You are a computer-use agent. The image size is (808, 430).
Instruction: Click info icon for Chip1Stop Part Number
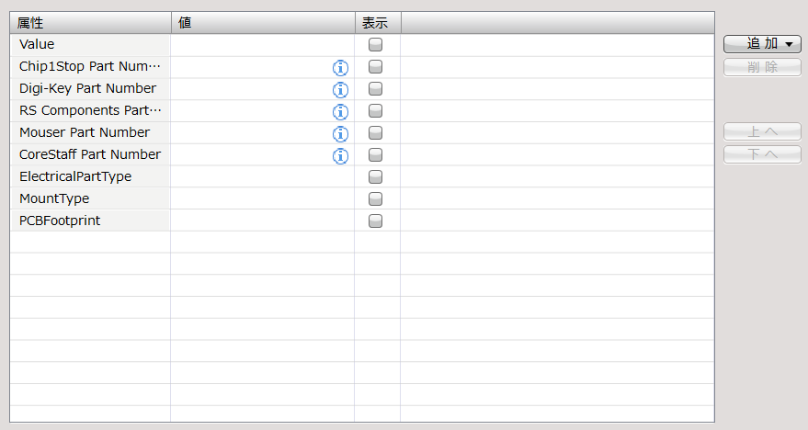pos(340,67)
